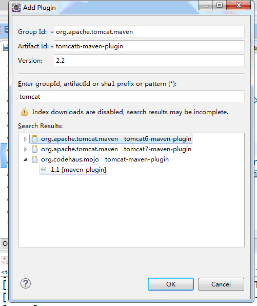Collapse the org.codehaus.mojo tomcat-maven-plugin node
257x306 pixels.
[x=25, y=159]
